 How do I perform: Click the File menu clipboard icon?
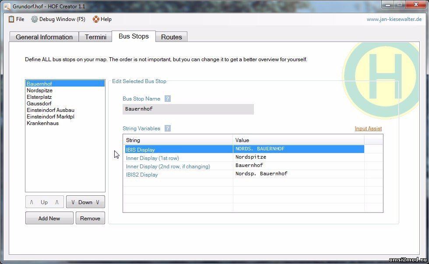coord(11,19)
